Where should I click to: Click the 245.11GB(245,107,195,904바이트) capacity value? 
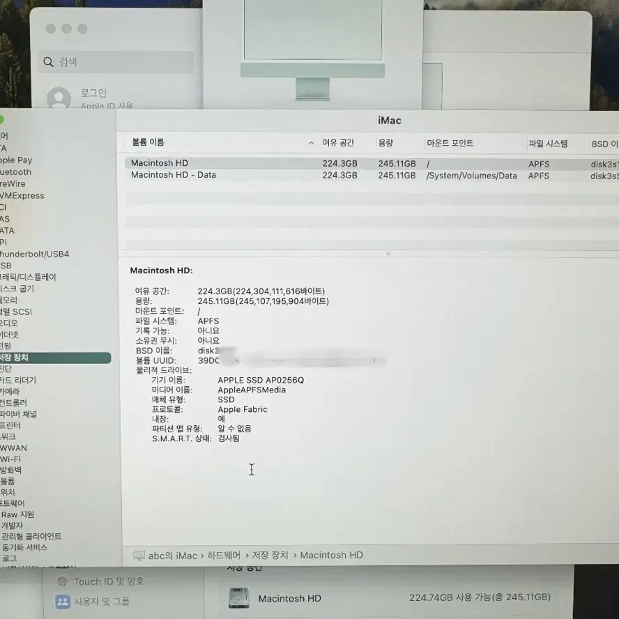263,301
